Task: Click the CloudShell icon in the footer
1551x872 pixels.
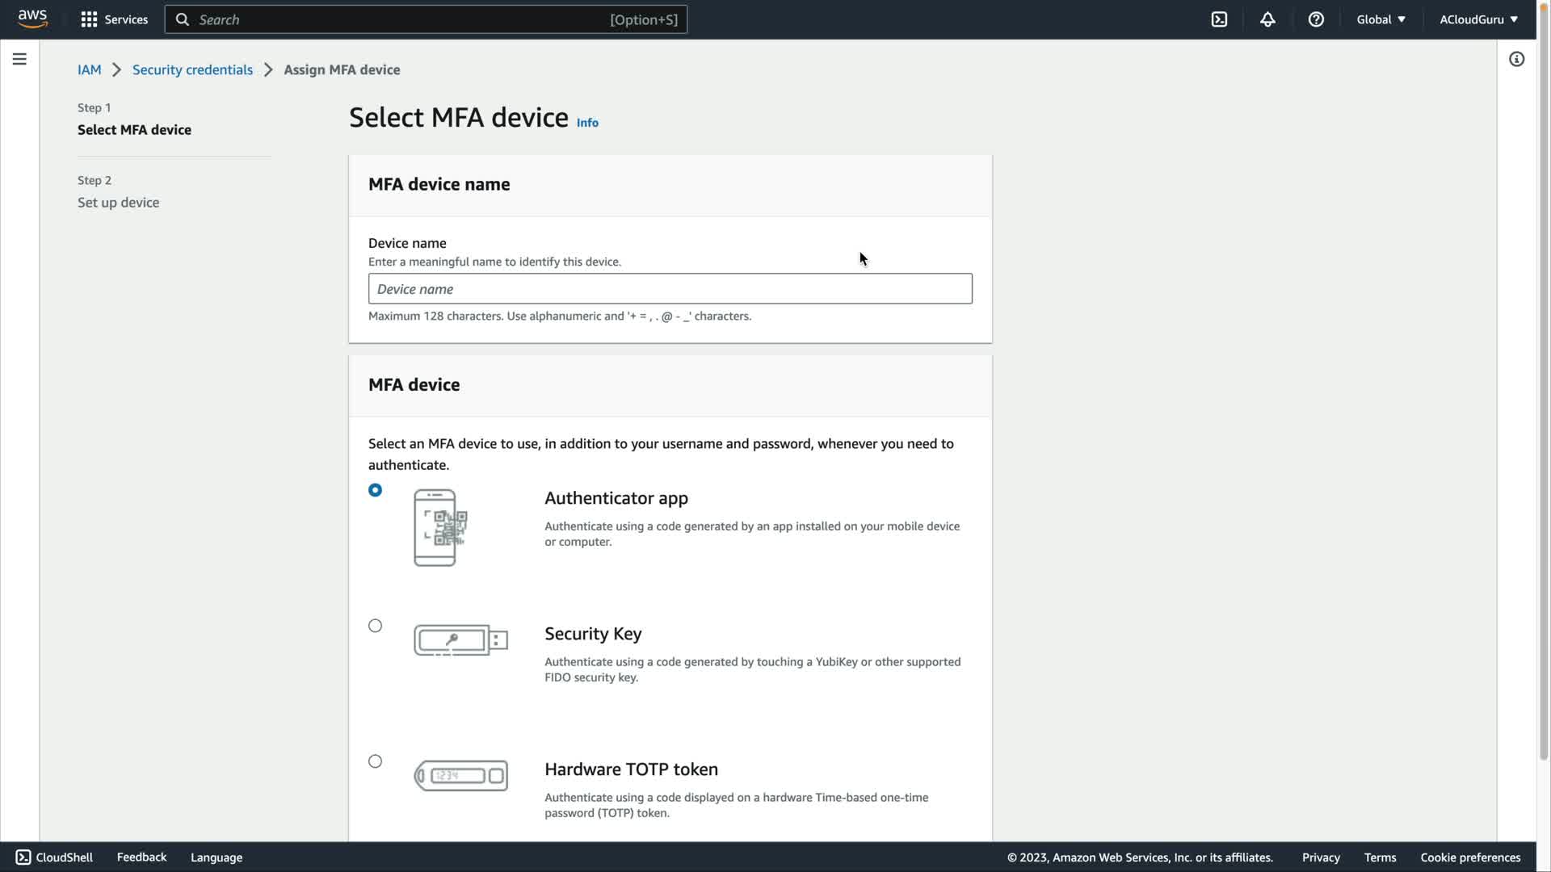Action: pos(23,857)
